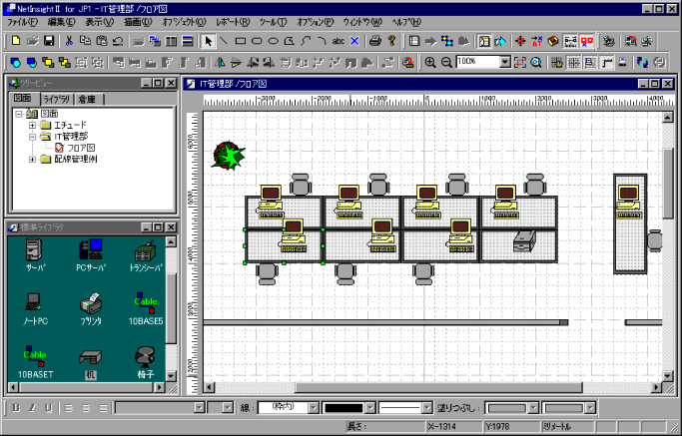This screenshot has height=436, width=682.
Task: Expand the エチュード tree folder
Action: (x=32, y=125)
